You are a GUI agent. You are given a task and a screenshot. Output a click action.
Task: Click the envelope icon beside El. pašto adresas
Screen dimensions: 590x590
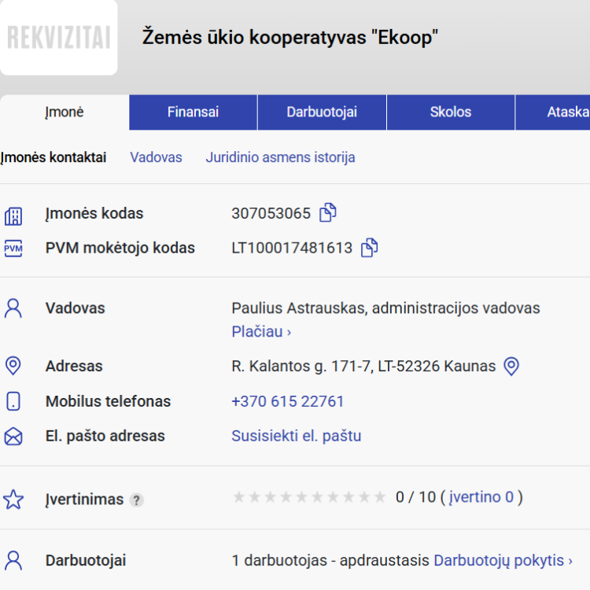tap(13, 437)
